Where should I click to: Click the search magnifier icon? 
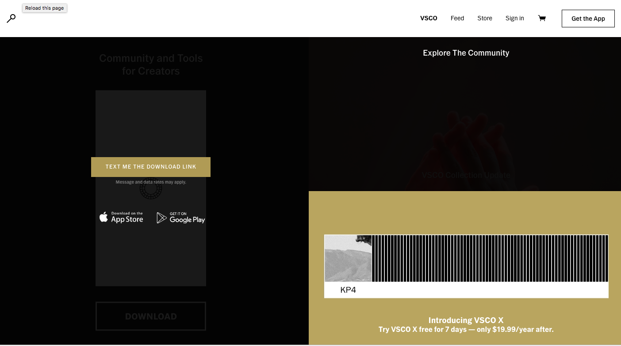click(x=11, y=18)
